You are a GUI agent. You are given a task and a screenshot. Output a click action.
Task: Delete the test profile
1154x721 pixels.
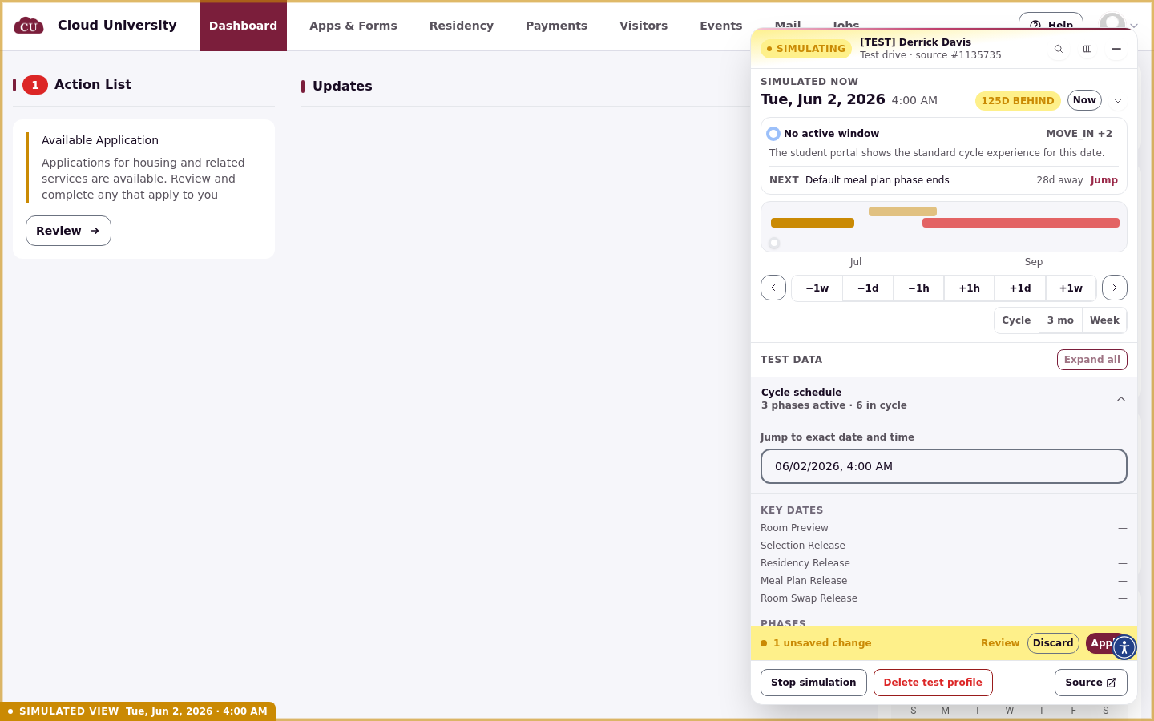coord(933,683)
